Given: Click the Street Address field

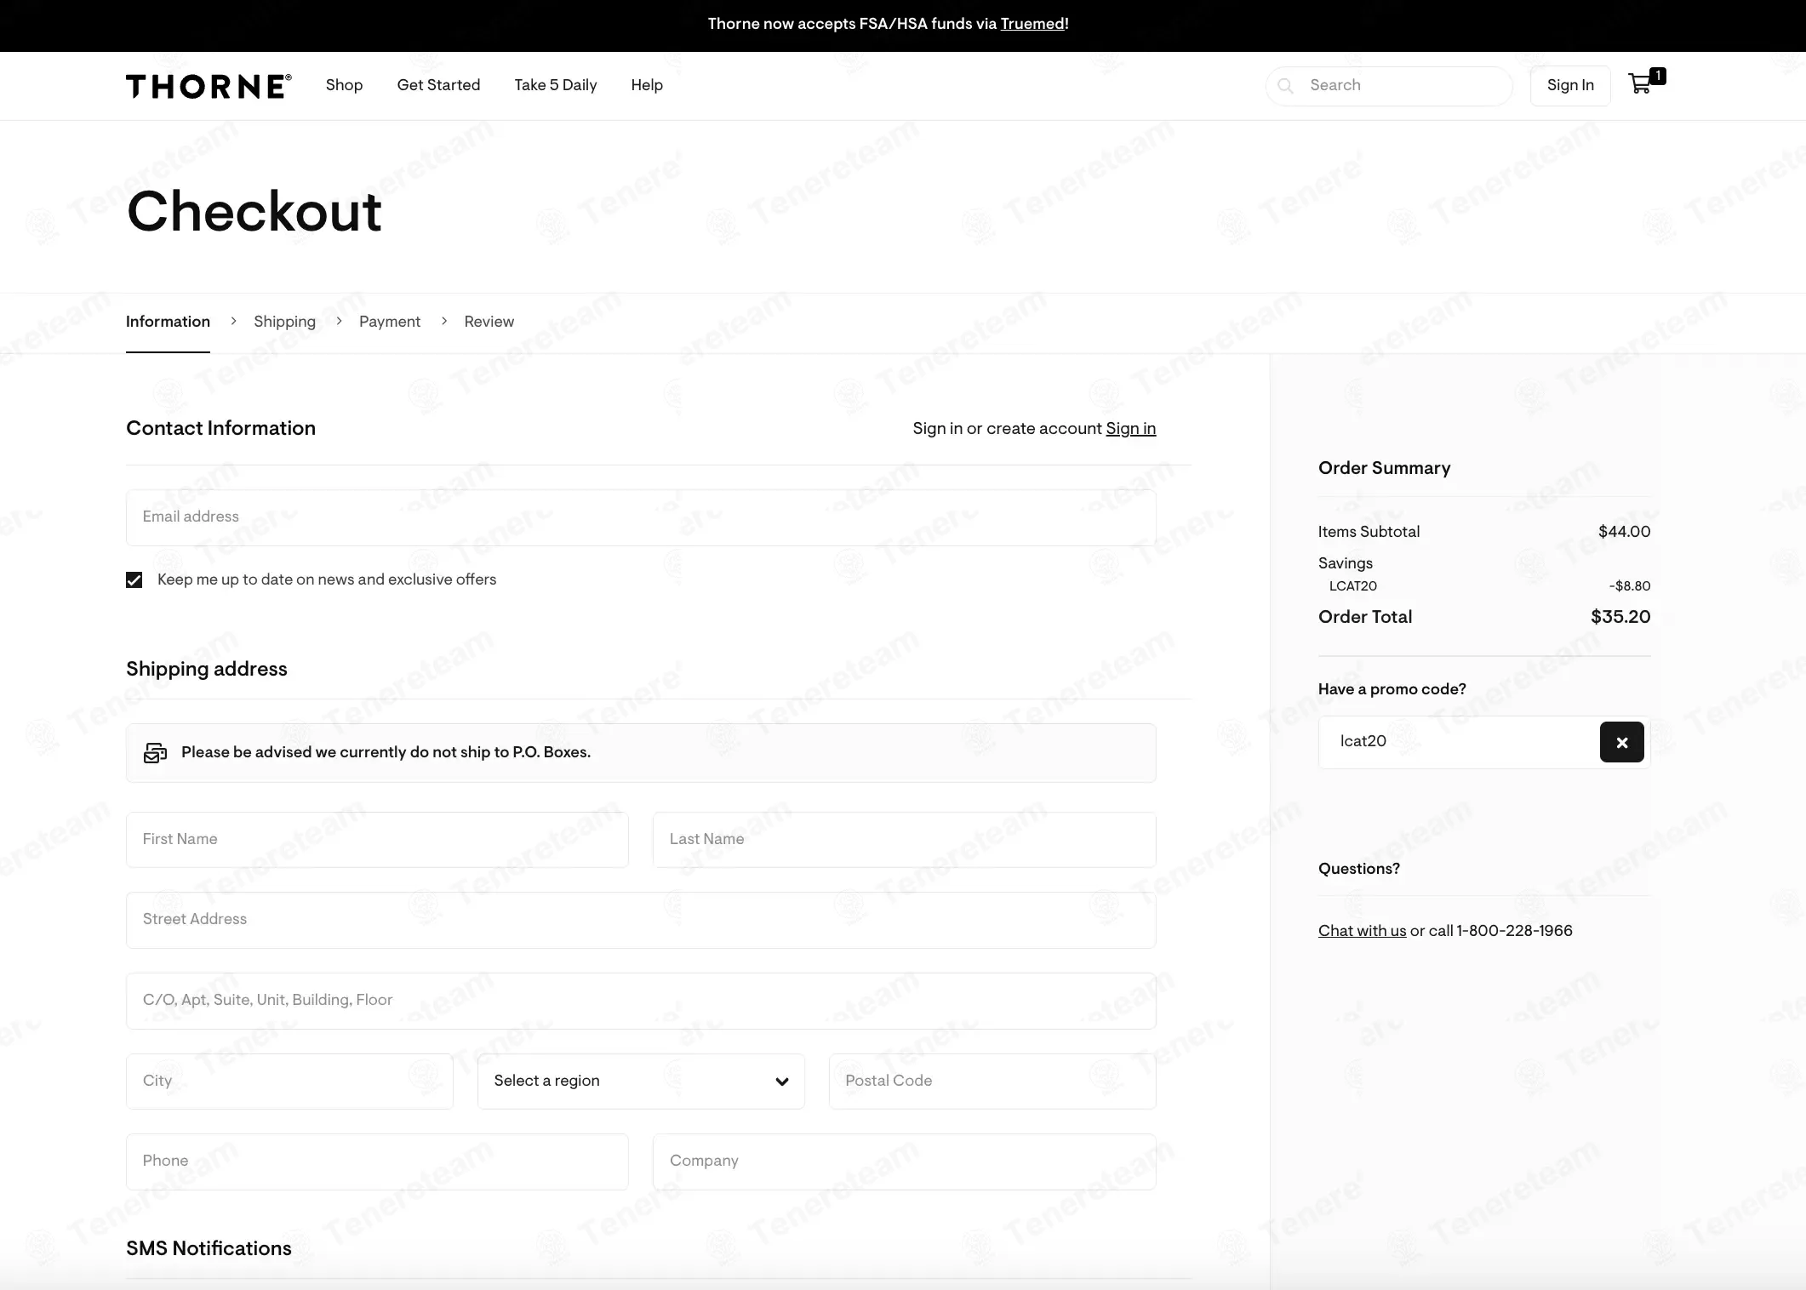Looking at the screenshot, I should click(641, 920).
